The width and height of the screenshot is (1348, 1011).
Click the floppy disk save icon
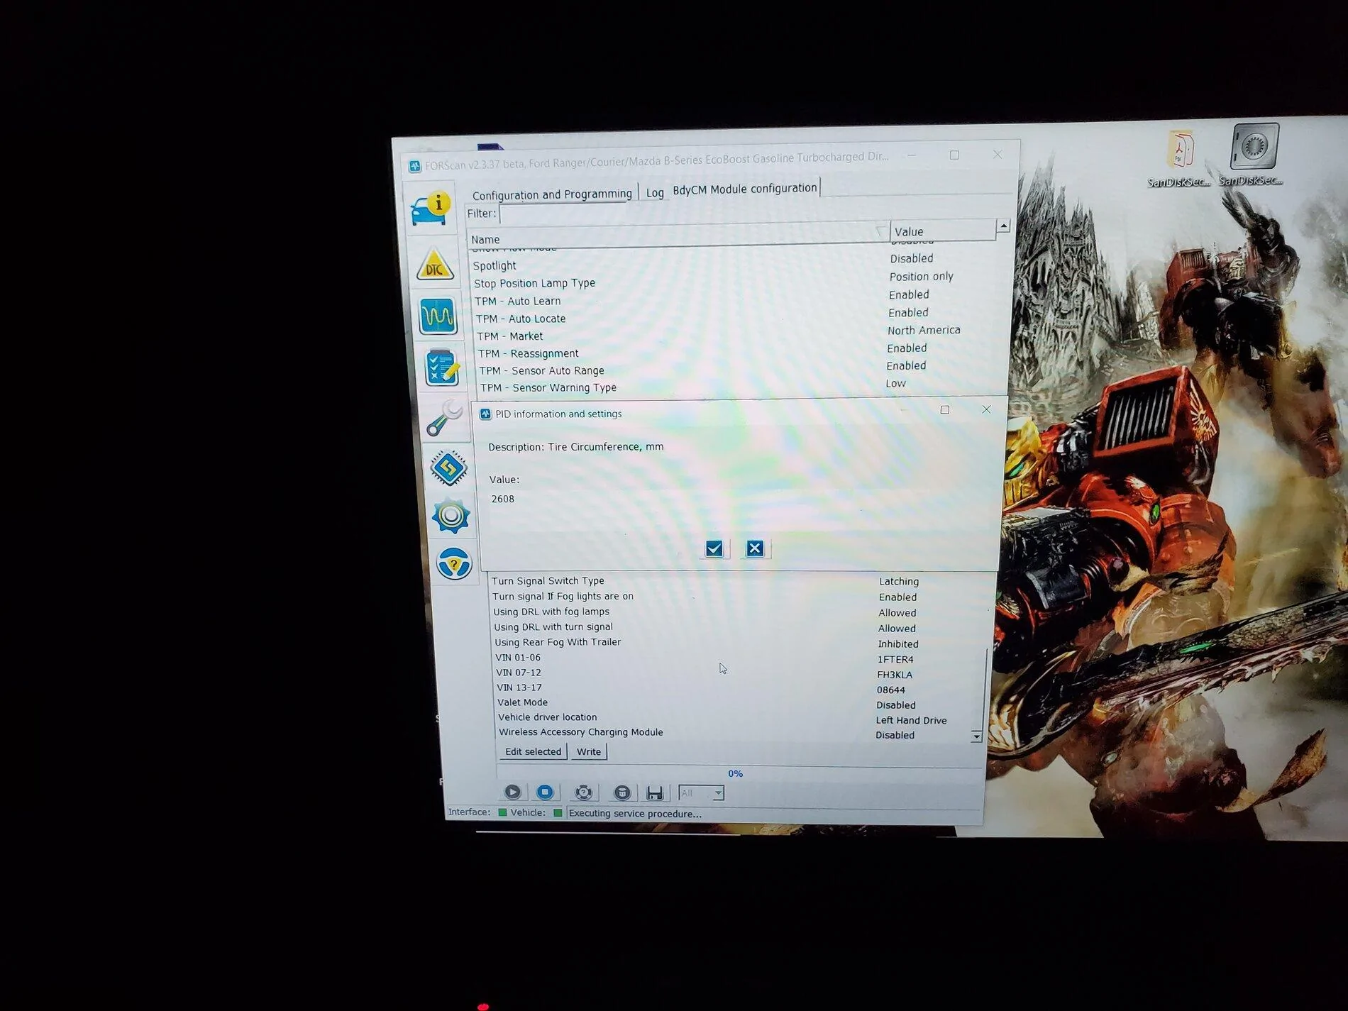655,793
